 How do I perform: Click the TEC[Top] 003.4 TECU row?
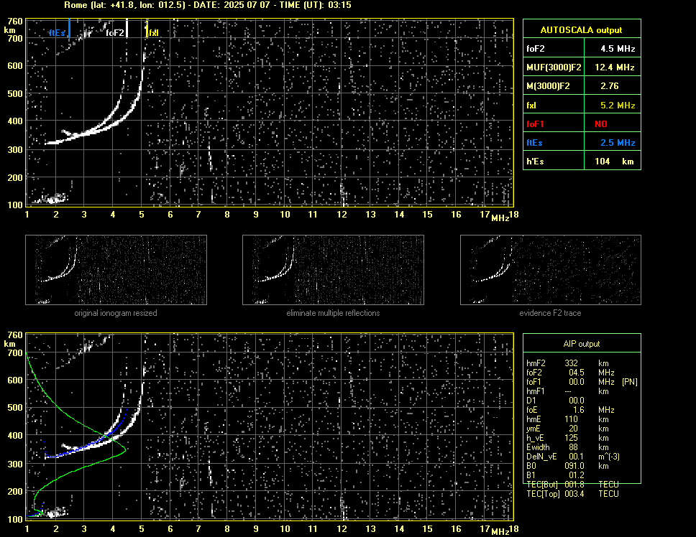pyautogui.click(x=572, y=493)
